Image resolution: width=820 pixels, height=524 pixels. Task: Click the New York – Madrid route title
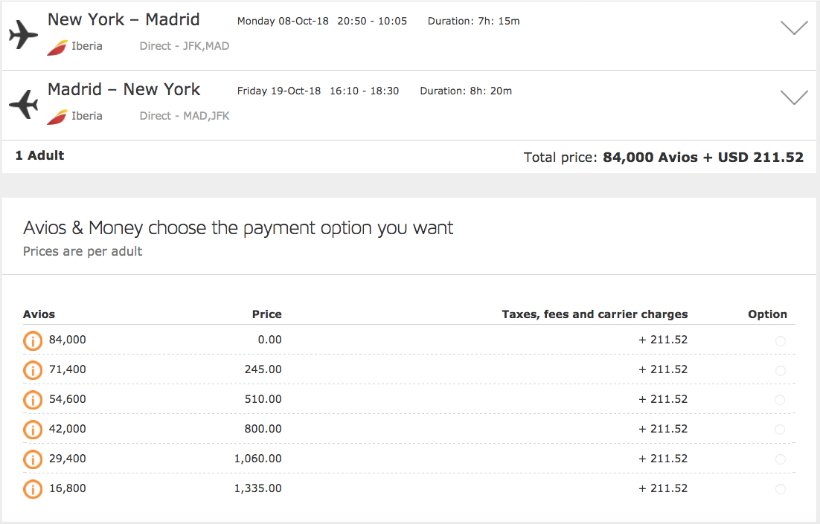[x=124, y=19]
